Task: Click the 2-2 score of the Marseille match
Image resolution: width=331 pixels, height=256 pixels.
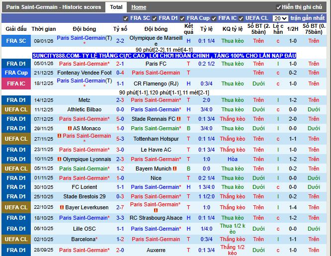Action: pyautogui.click(x=120, y=41)
